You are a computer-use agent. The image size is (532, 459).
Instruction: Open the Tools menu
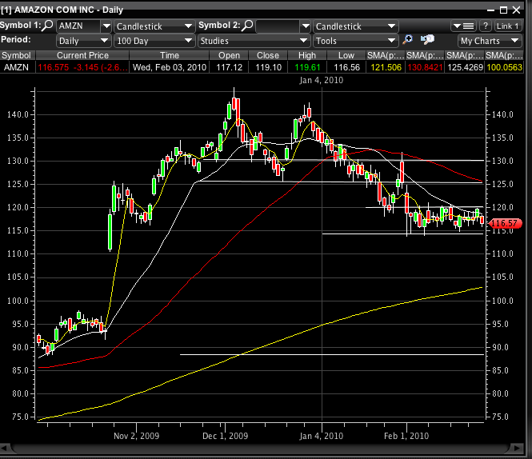click(x=355, y=40)
